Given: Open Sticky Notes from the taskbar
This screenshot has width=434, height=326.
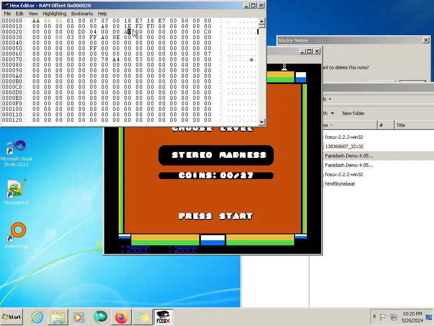Looking at the screenshot, I should click(x=142, y=317).
